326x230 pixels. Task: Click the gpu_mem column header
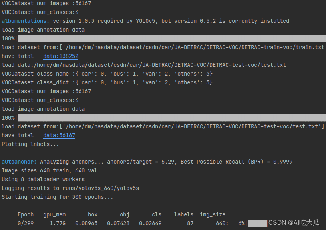(x=54, y=214)
